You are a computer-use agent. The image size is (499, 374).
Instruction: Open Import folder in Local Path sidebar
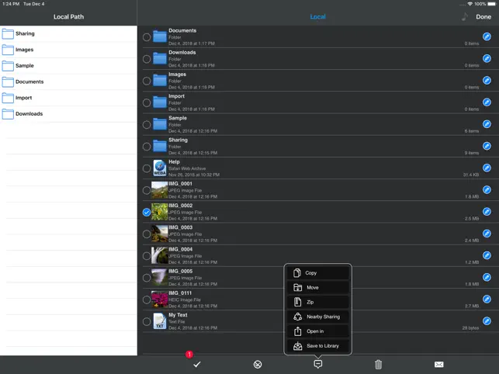(x=68, y=98)
